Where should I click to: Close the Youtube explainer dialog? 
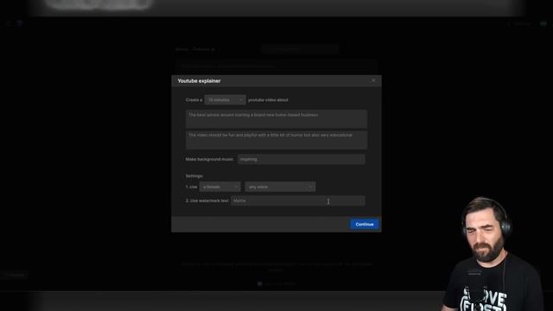(x=373, y=80)
